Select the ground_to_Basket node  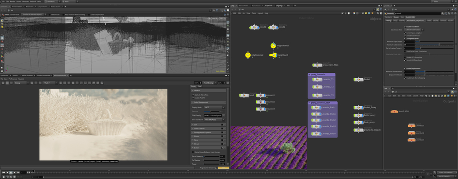tap(358, 130)
